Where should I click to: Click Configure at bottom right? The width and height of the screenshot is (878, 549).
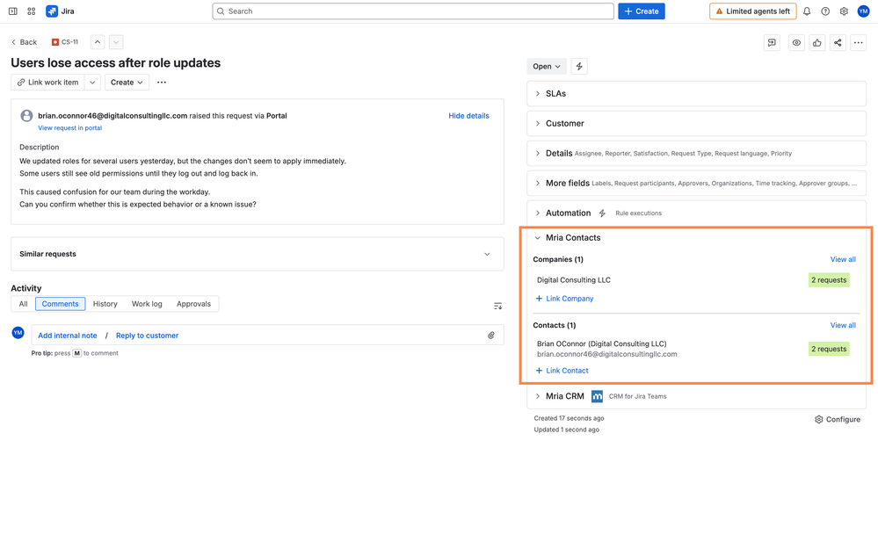pos(838,420)
